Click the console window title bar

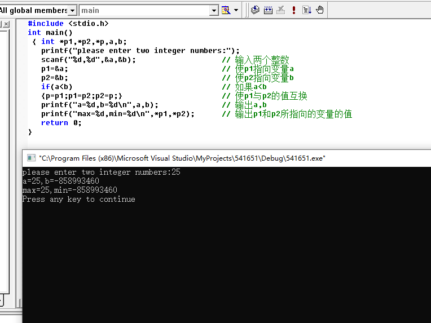pos(226,158)
